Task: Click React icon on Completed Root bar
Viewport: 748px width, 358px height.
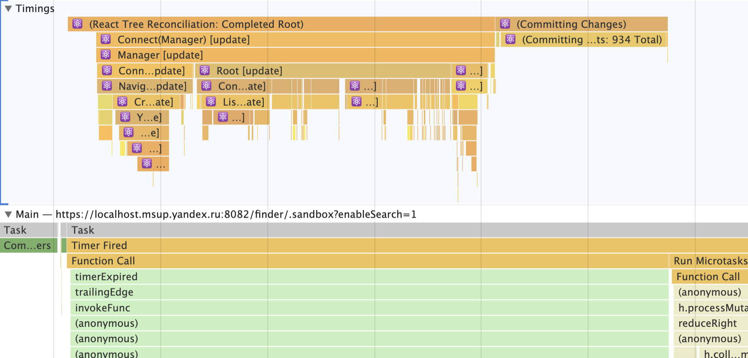Action: [77, 24]
